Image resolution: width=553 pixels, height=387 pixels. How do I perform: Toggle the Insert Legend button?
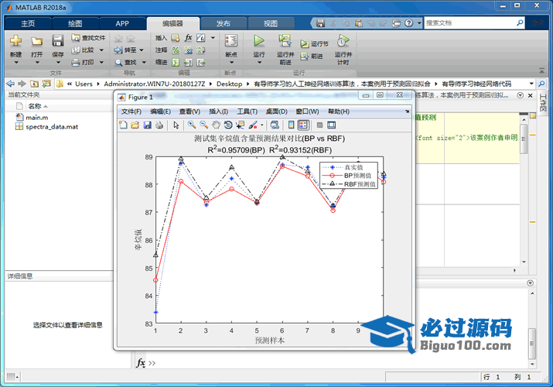point(302,125)
